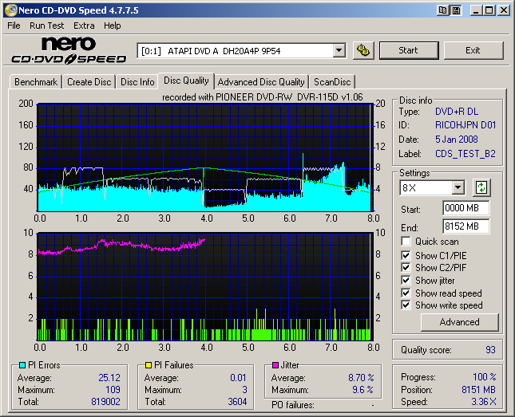Click Jitter maximum value 9.6 %

point(363,390)
